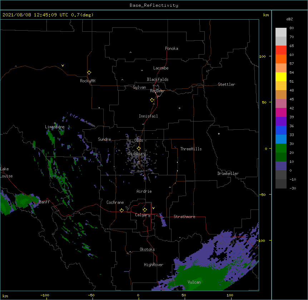Click the Calgary city label

(143, 215)
